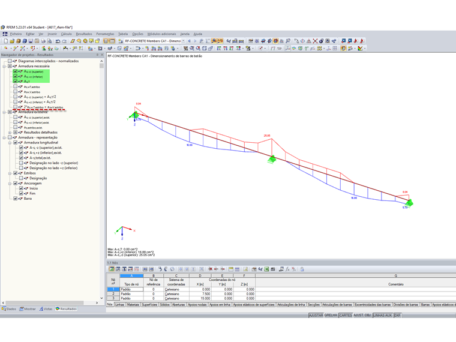Click the previous results arrow after combo
This screenshot has width=456, height=342.
pos(190,41)
